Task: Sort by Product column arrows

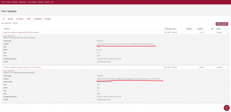Action: [10, 29]
